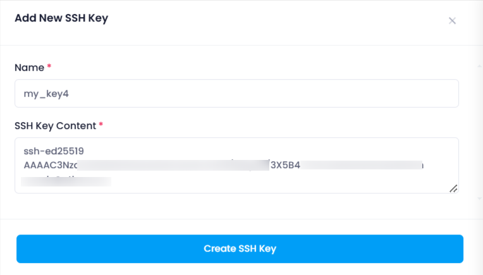Click the Name field label
This screenshot has width=483, height=275.
click(x=29, y=68)
